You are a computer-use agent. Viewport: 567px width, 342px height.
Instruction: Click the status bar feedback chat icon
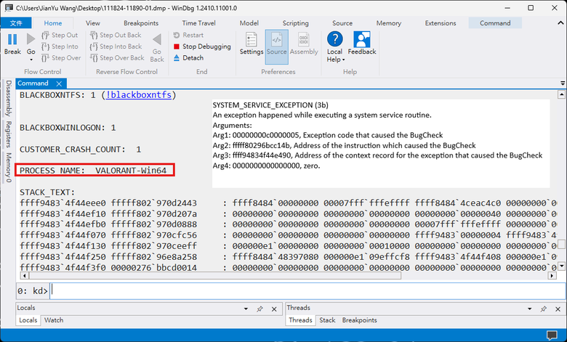[552, 335]
